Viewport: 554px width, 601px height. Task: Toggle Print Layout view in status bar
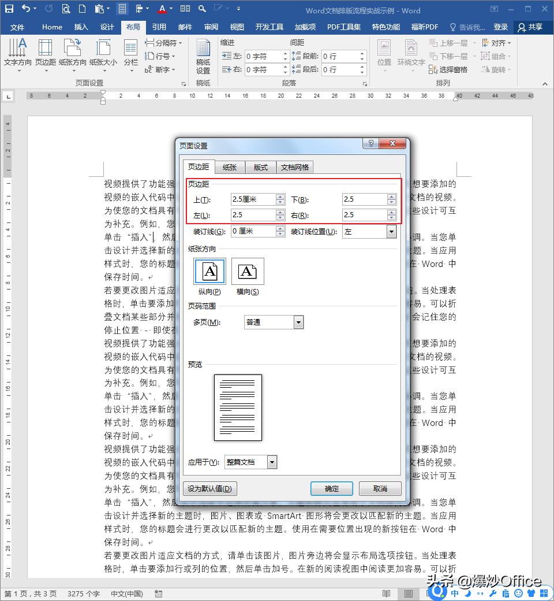click(x=408, y=593)
